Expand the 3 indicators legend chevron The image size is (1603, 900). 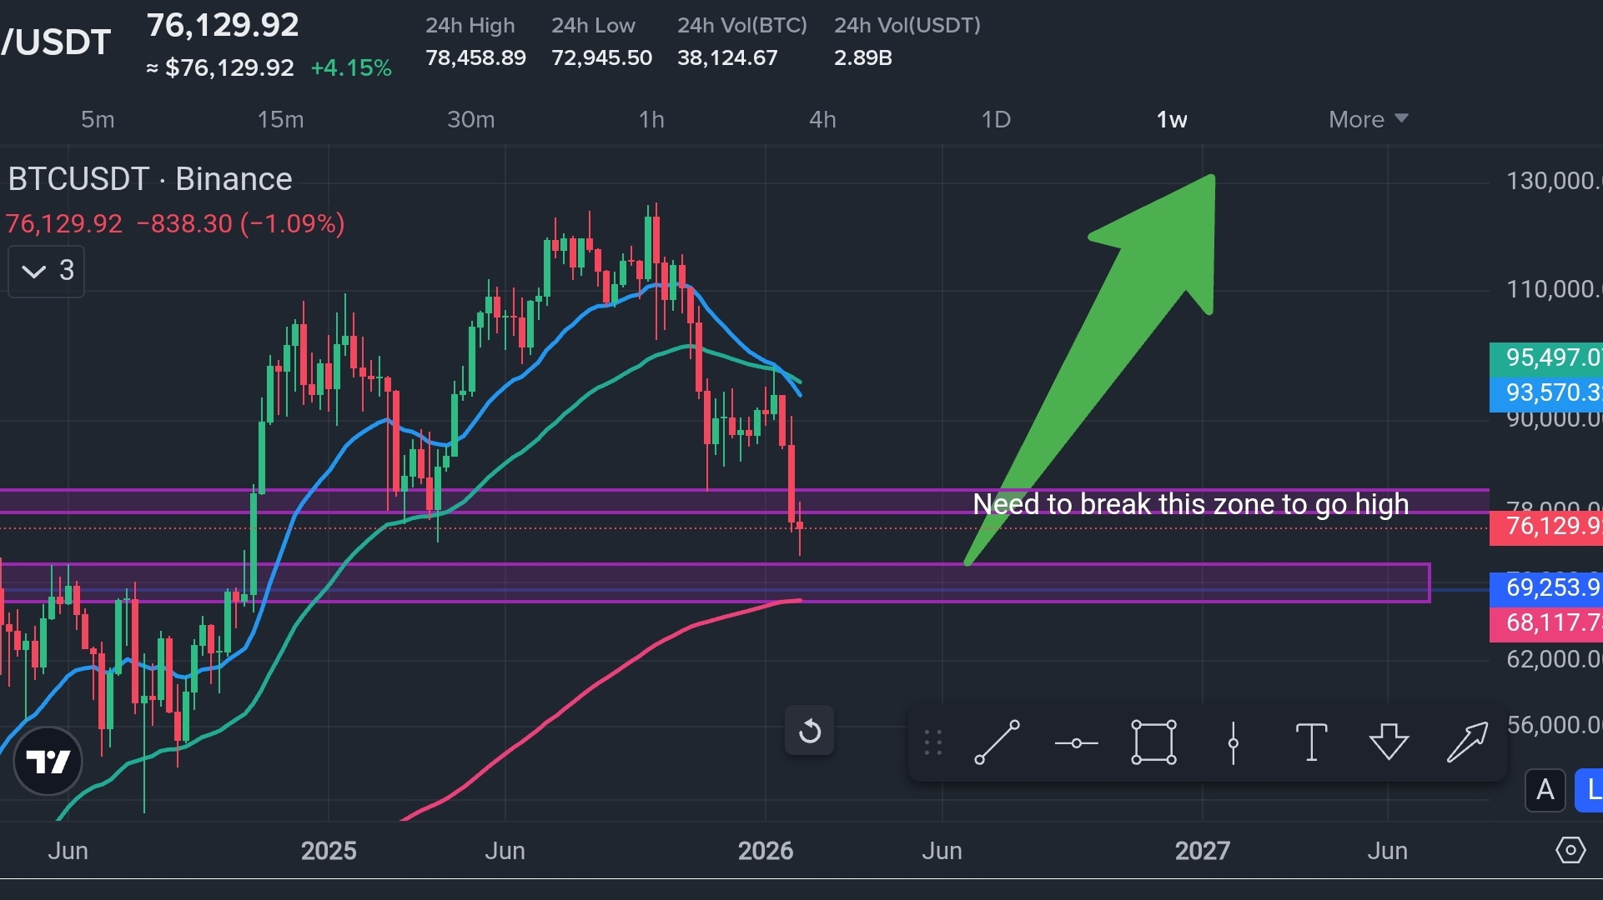pyautogui.click(x=34, y=271)
